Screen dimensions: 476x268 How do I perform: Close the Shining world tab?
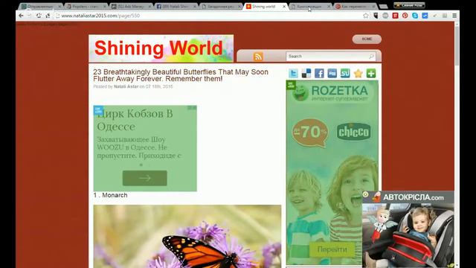[284, 7]
